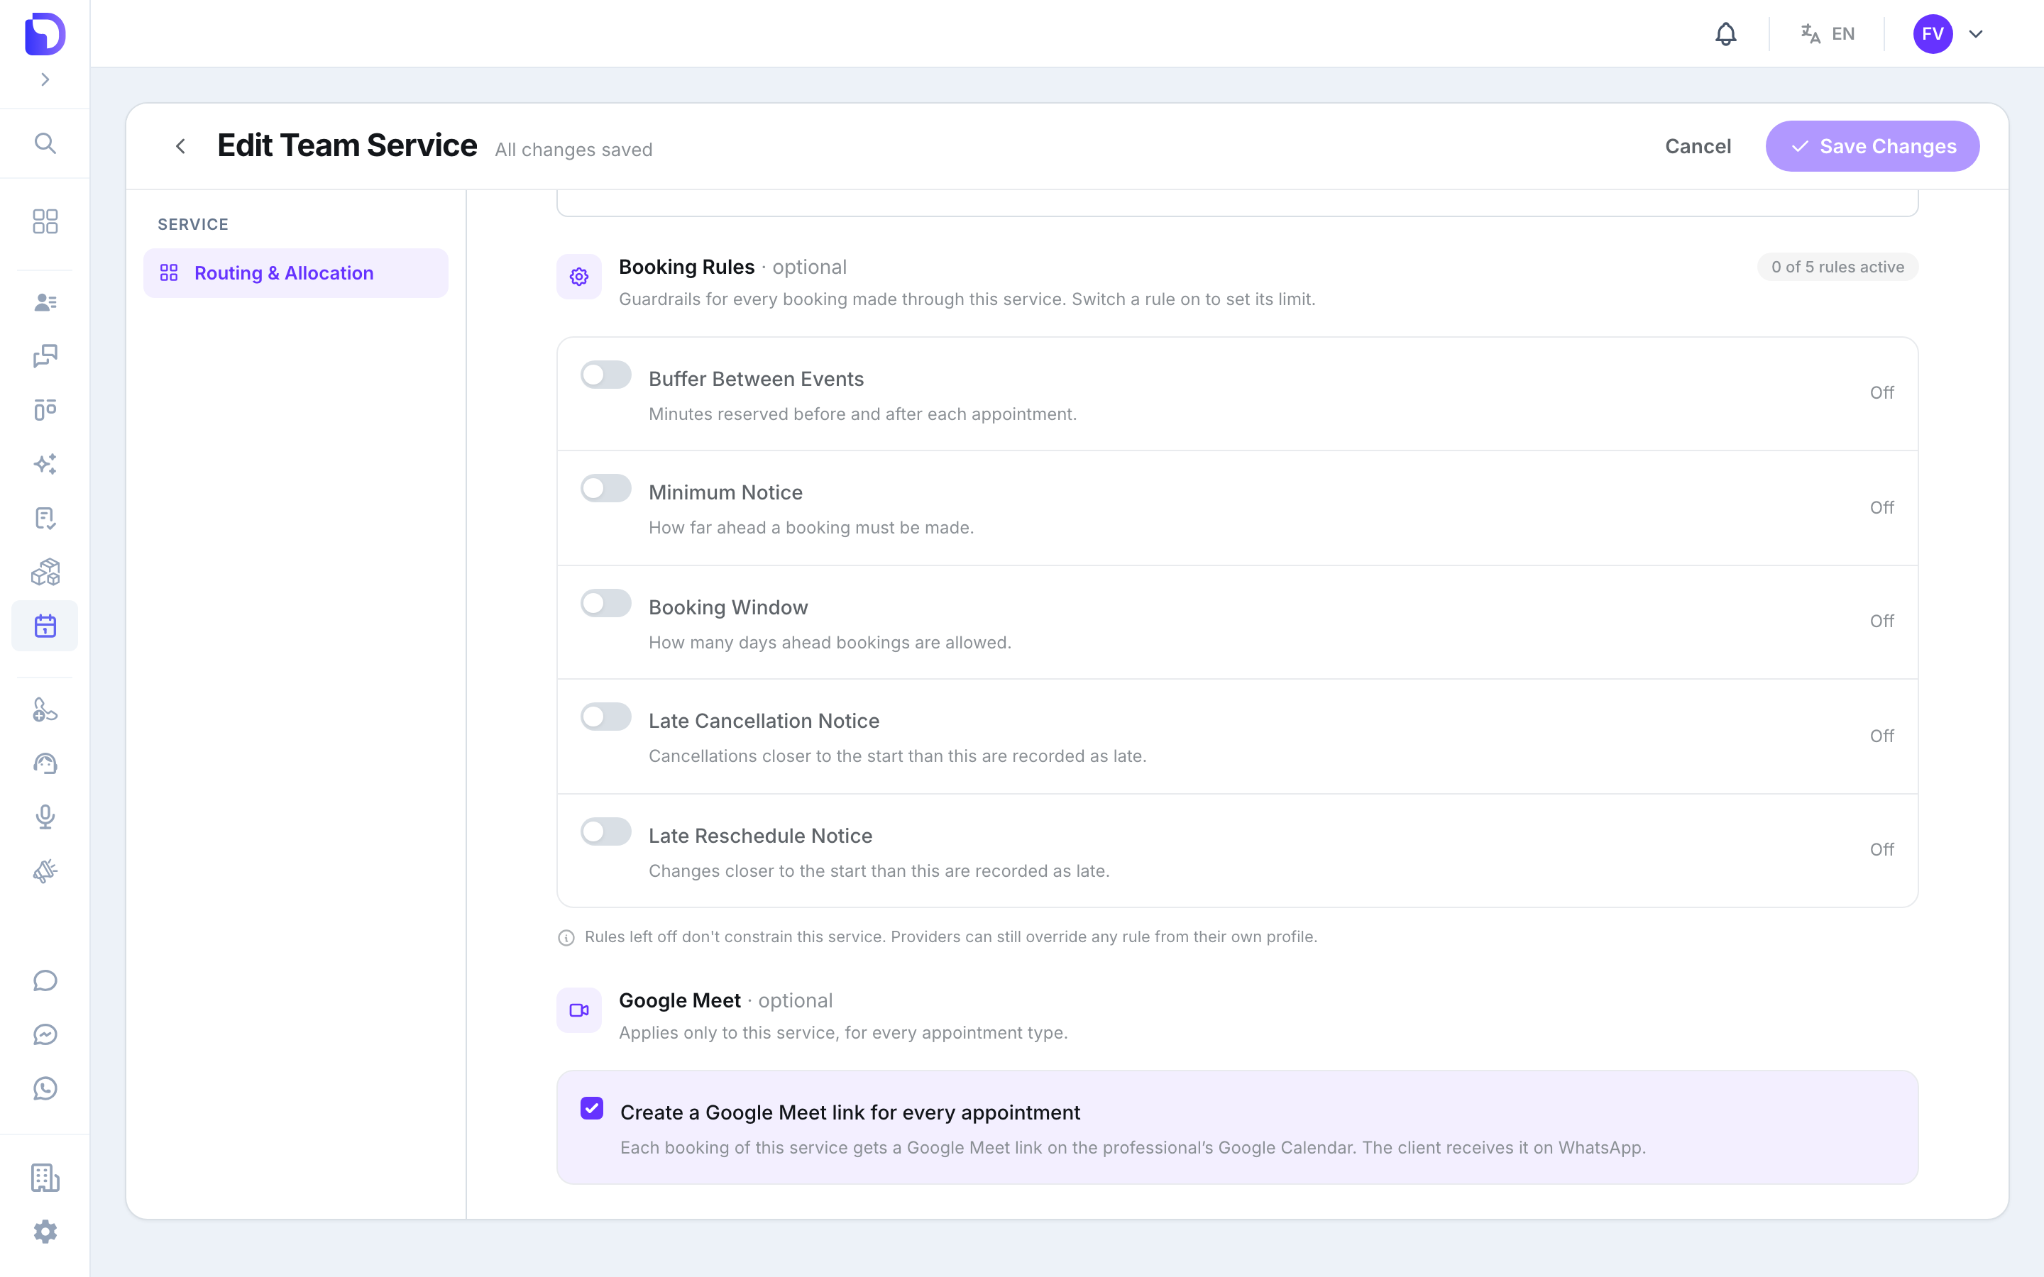Click the app logo at top left

[x=45, y=34]
